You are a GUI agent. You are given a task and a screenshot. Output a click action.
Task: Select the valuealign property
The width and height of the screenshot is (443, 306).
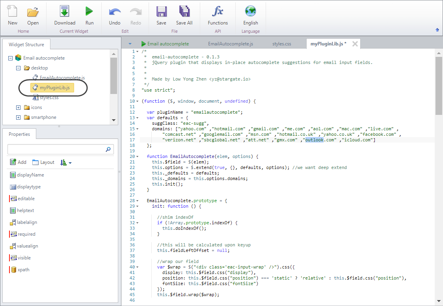[24, 246]
